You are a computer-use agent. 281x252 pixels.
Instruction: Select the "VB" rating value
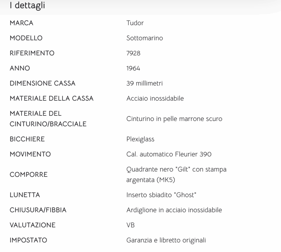pyautogui.click(x=130, y=225)
